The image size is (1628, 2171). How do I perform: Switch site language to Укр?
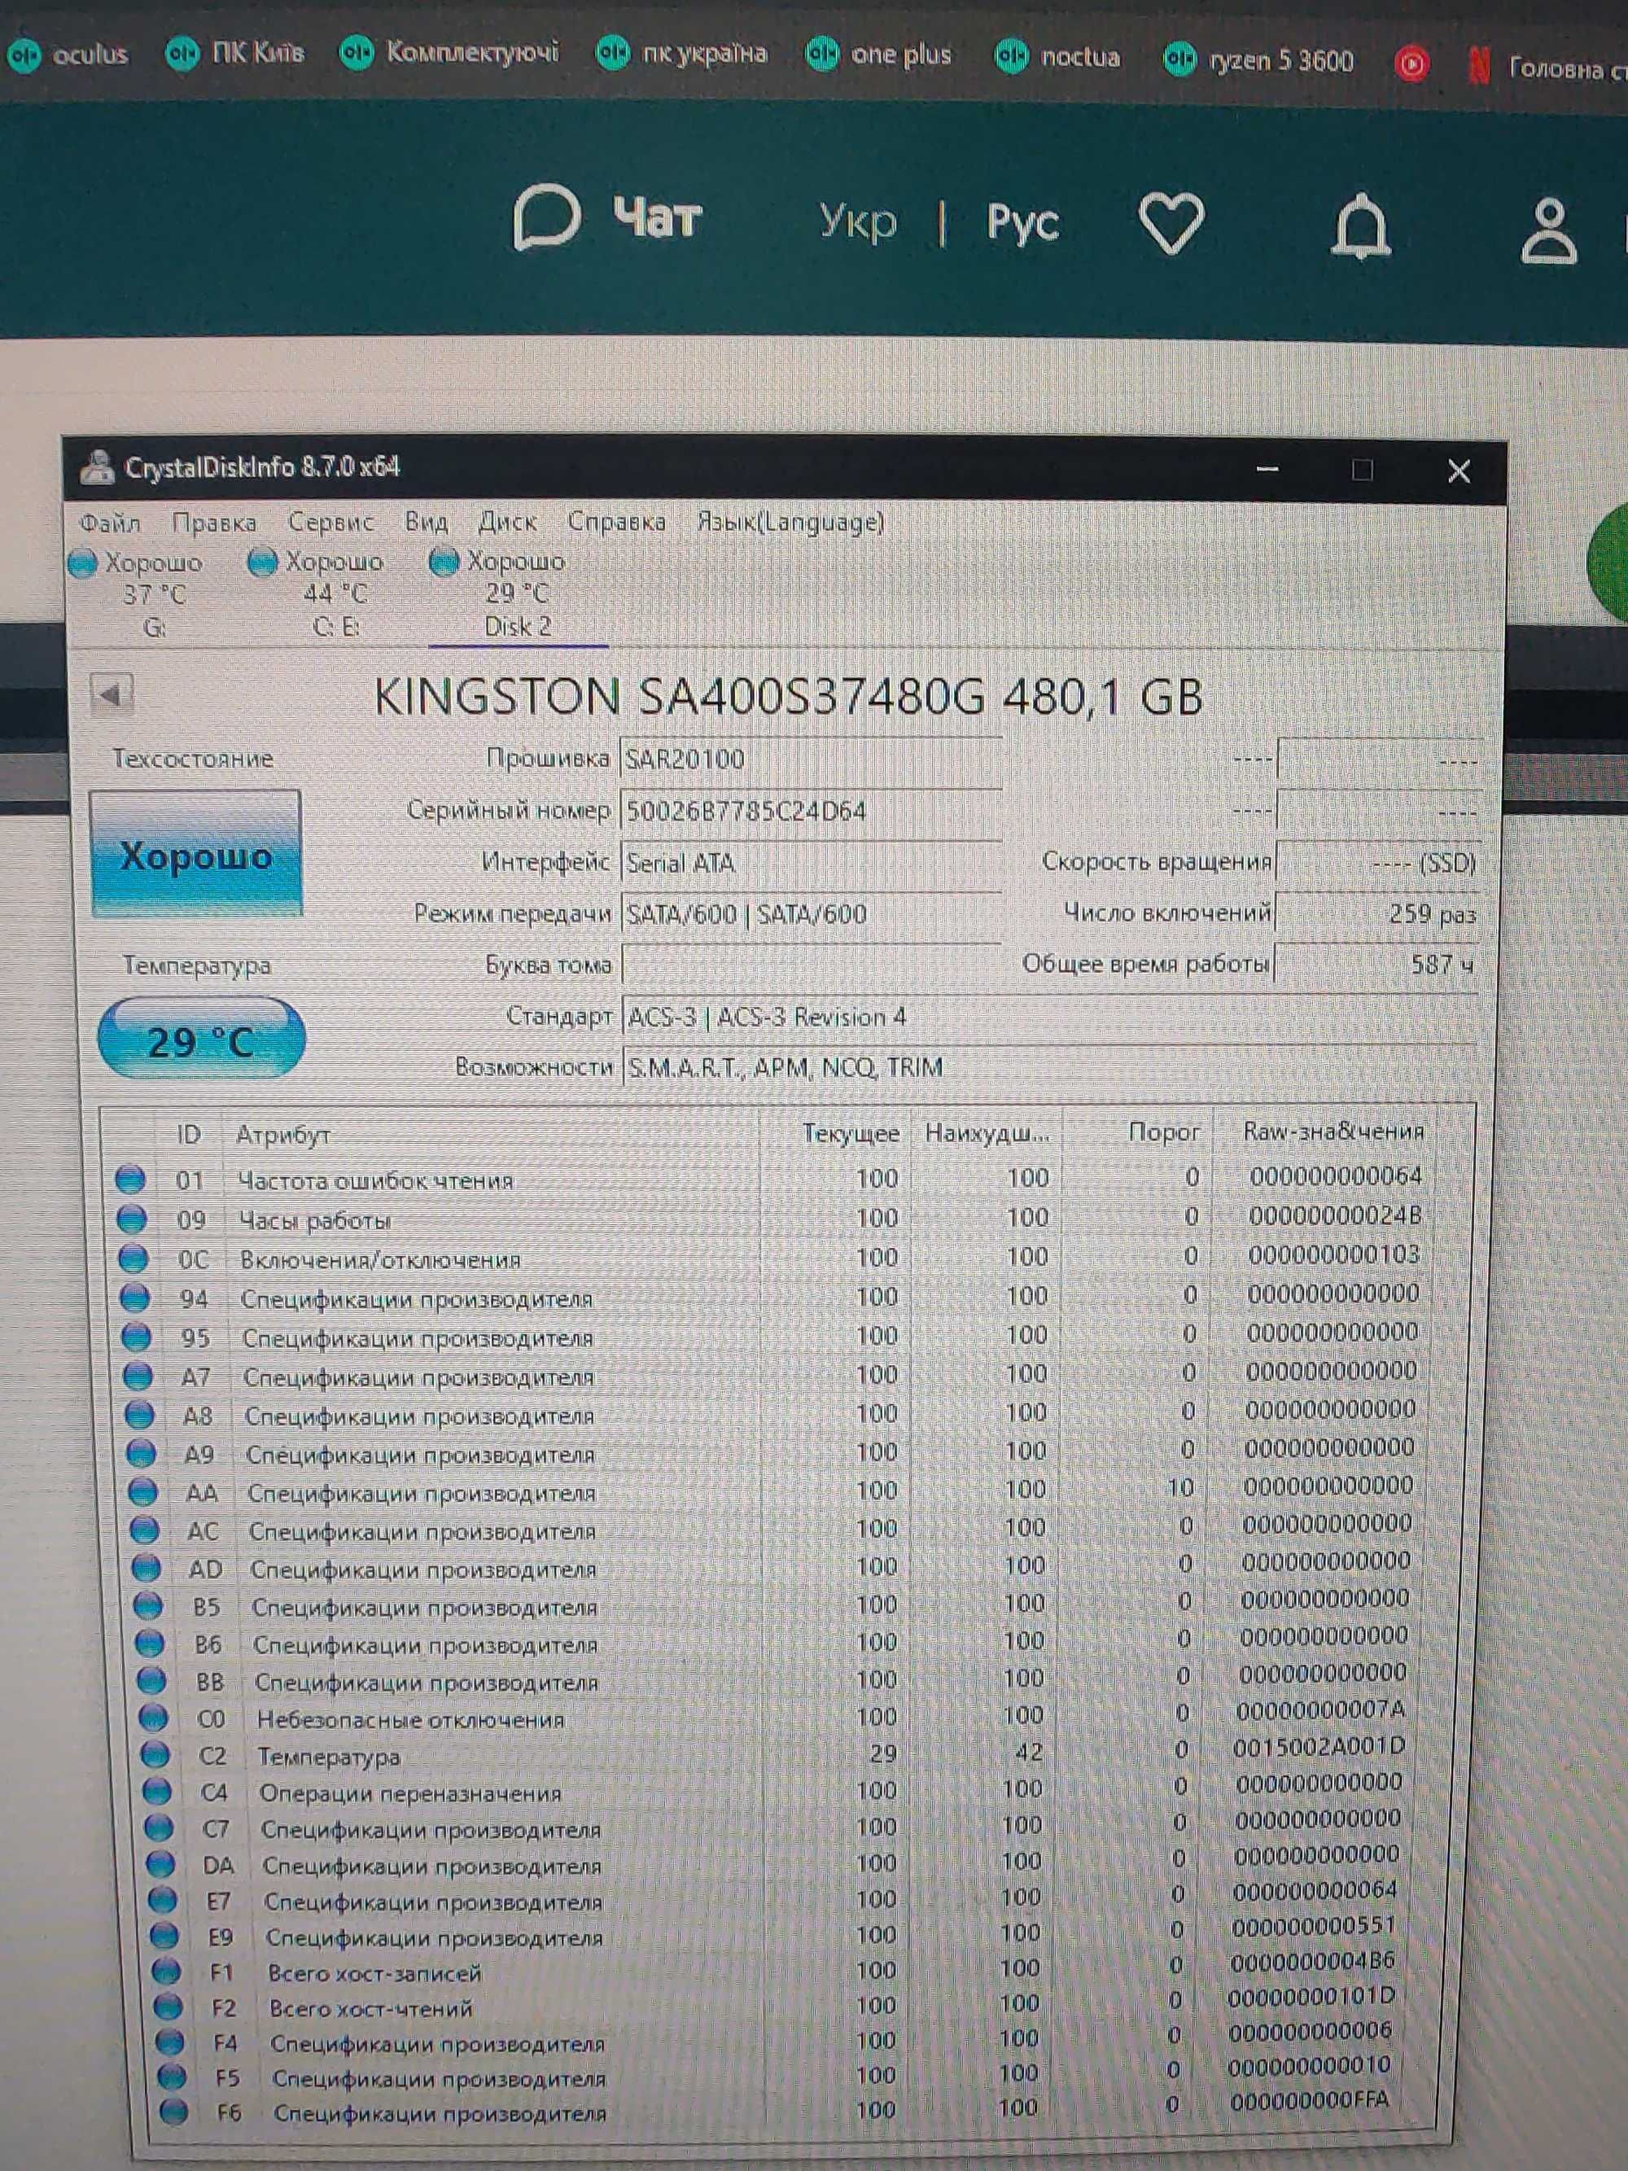pyautogui.click(x=858, y=221)
